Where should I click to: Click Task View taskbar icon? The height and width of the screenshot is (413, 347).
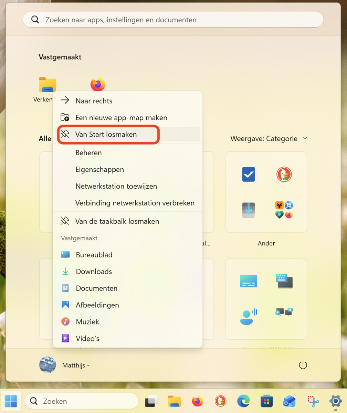point(151,401)
